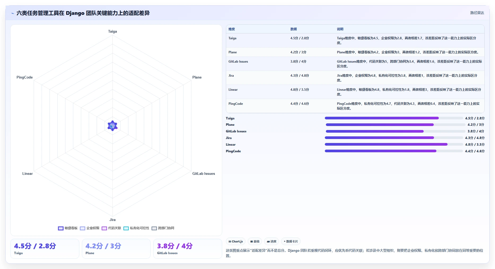This screenshot has height=269, width=495.
Task: Click the PingCode axis label on radar
Action: (25, 77)
